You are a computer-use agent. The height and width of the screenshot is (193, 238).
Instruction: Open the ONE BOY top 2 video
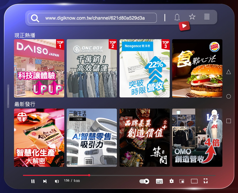pos(92,68)
